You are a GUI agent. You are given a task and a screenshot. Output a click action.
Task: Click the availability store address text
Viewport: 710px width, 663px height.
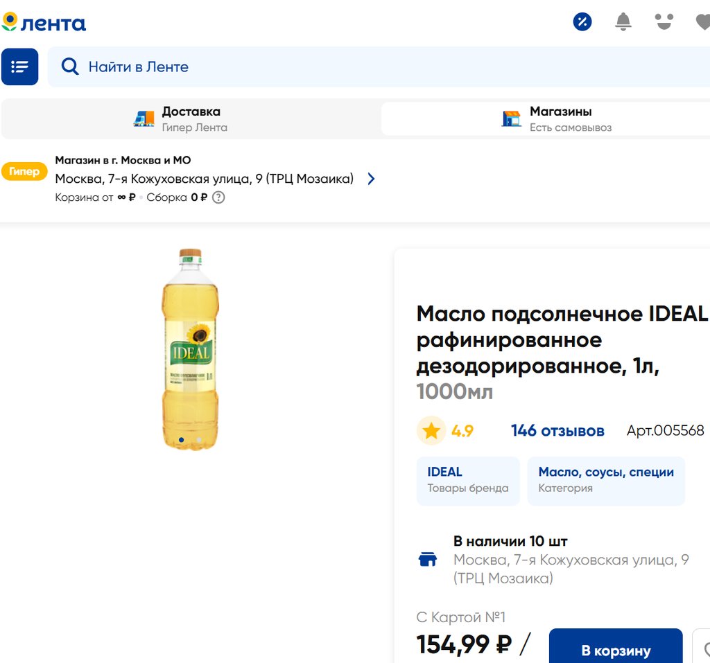click(x=571, y=569)
